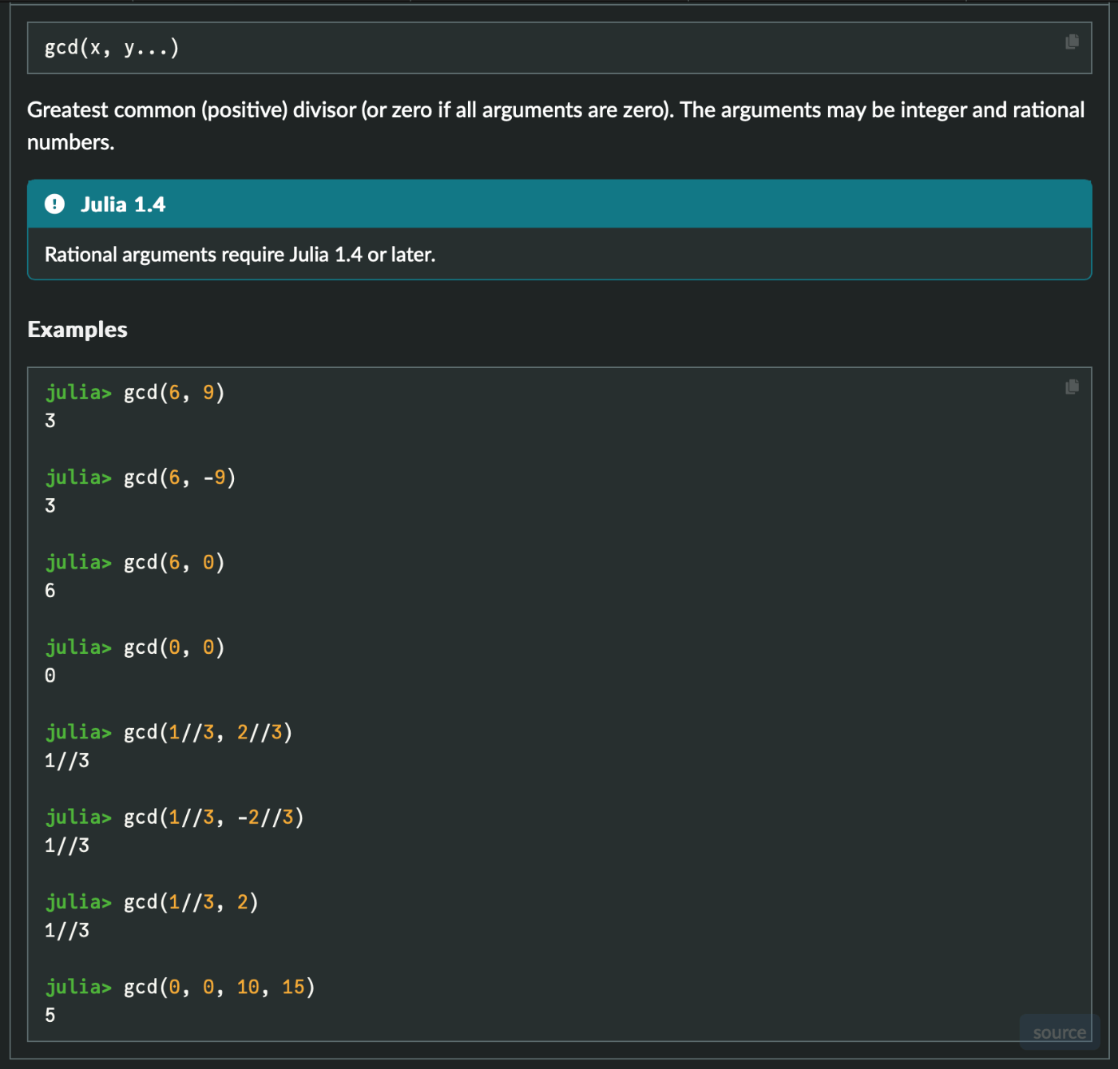Copy the gcd(x, y...) signature code
Image resolution: width=1118 pixels, height=1069 pixels.
point(1072,42)
